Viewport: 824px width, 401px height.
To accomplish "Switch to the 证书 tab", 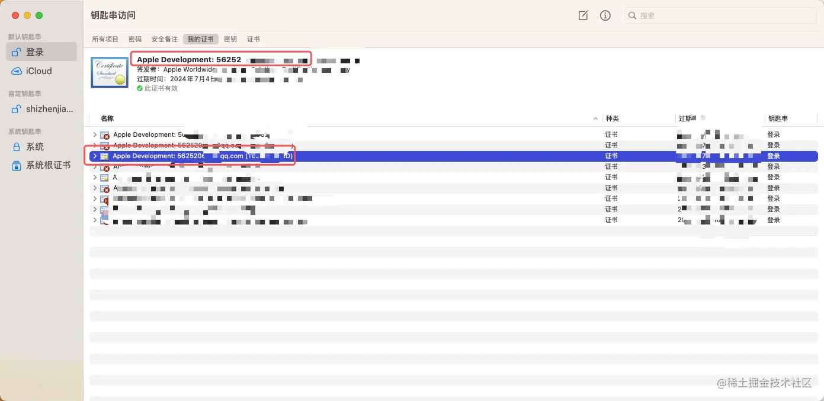I will coord(254,39).
